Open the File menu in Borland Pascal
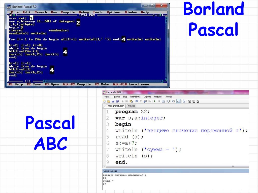 [15, 12]
